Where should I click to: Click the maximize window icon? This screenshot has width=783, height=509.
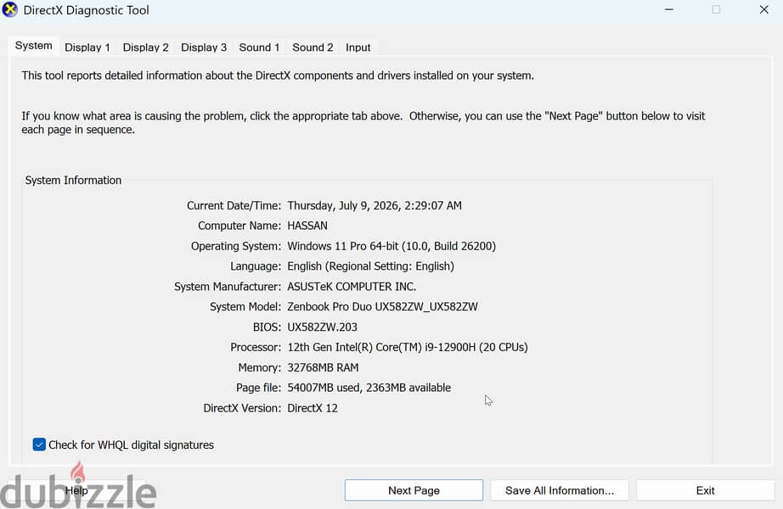(x=716, y=9)
